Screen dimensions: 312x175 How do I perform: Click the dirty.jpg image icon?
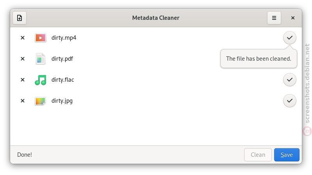pos(41,101)
